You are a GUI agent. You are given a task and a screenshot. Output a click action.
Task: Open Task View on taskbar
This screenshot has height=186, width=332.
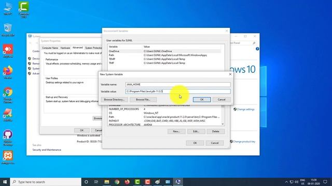point(96,182)
